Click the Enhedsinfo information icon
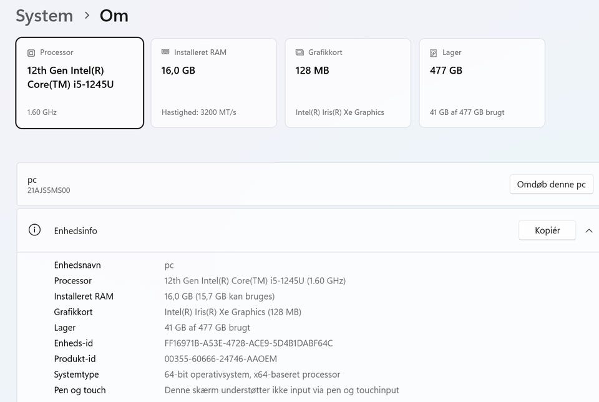599x402 pixels. pyautogui.click(x=34, y=230)
